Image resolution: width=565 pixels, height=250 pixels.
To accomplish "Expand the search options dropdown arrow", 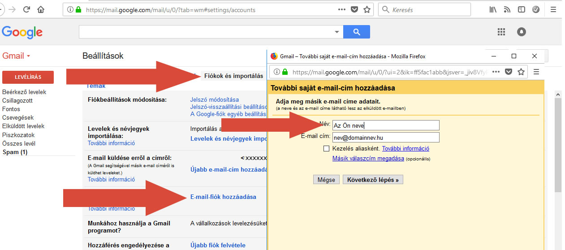I will tap(337, 32).
